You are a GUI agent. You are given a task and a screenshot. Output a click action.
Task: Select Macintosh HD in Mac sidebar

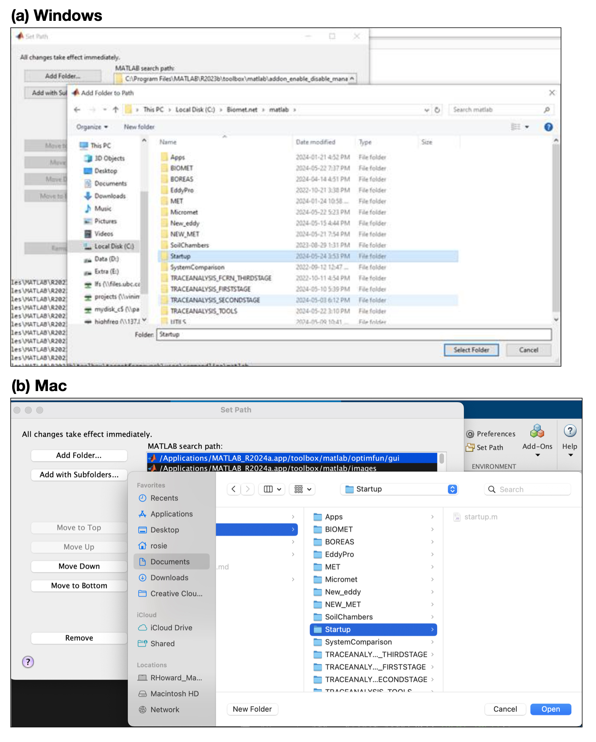click(x=171, y=694)
